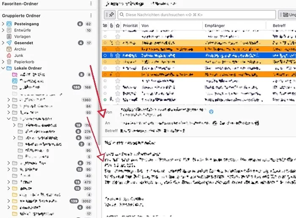
Task: Toggle star on the blue selected message
Action: pyautogui.click(x=118, y=55)
